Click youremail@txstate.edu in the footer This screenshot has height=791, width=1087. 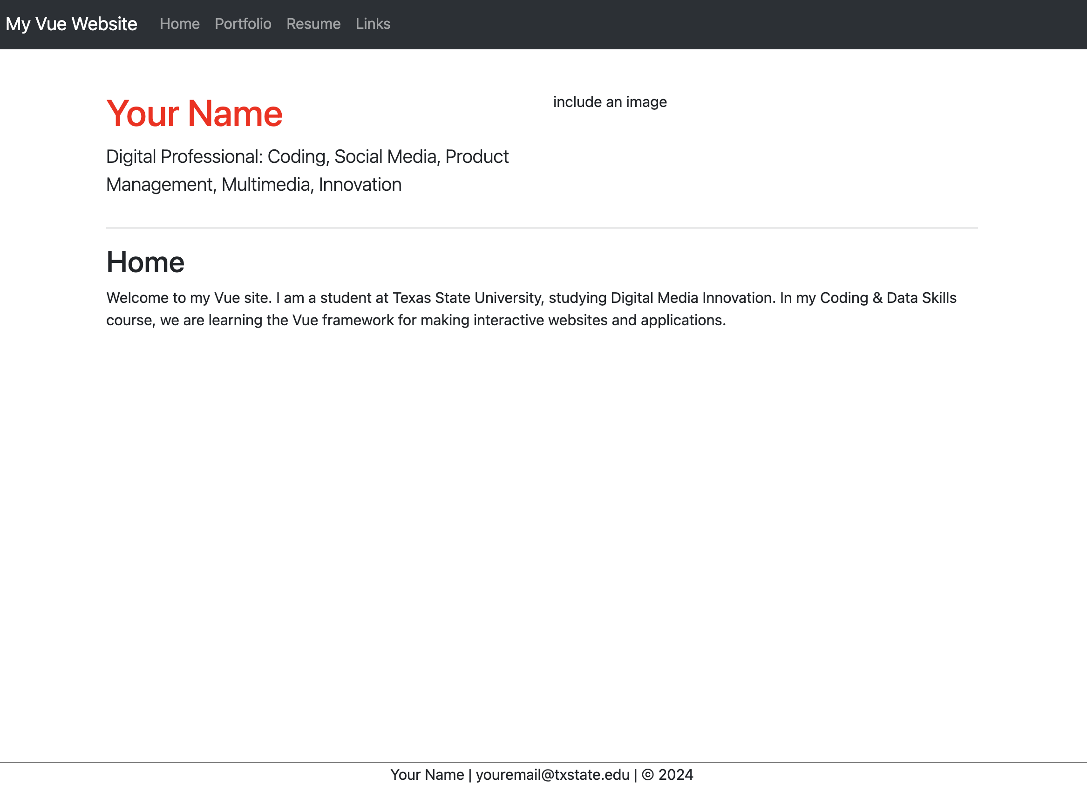coord(552,775)
